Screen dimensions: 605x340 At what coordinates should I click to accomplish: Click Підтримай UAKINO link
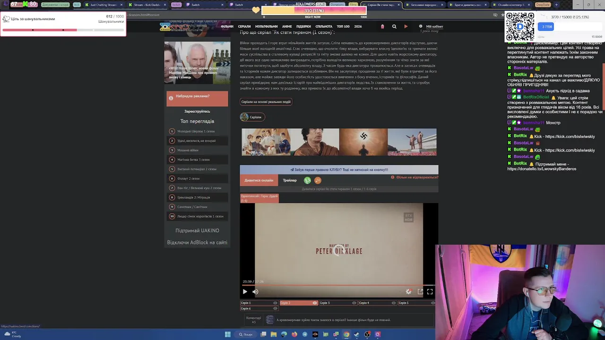tap(197, 230)
